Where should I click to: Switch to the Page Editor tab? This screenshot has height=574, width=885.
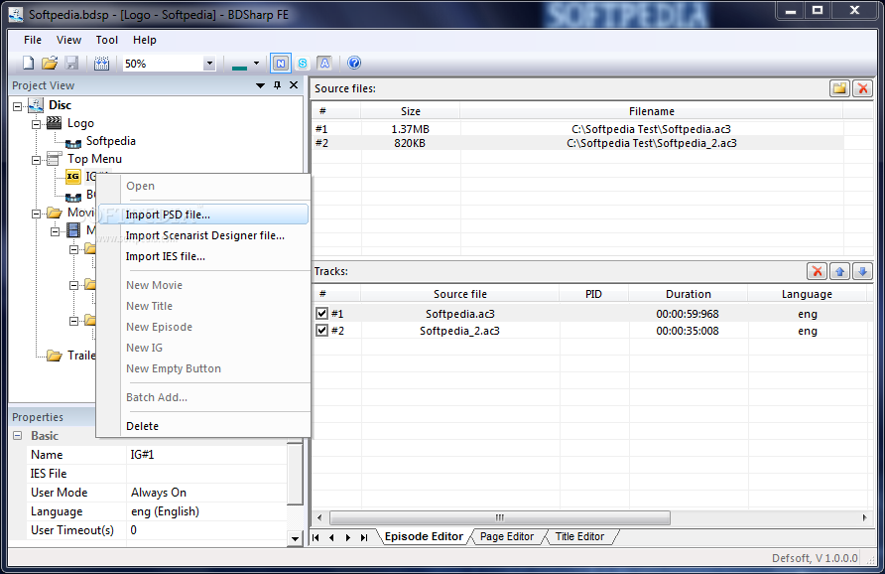(x=507, y=536)
